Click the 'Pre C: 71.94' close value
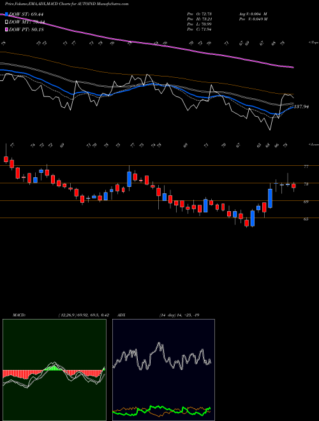 pyautogui.click(x=199, y=29)
